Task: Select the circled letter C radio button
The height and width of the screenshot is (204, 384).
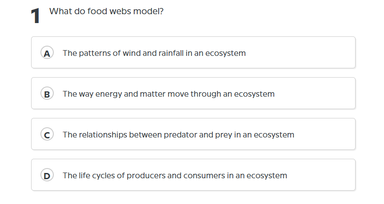Action: pos(47,135)
